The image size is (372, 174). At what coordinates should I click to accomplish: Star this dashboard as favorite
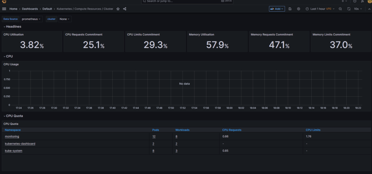click(x=118, y=9)
